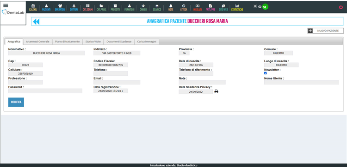Open the FATT/PRE invoices section
This screenshot has height=167, width=347.
(210, 7)
